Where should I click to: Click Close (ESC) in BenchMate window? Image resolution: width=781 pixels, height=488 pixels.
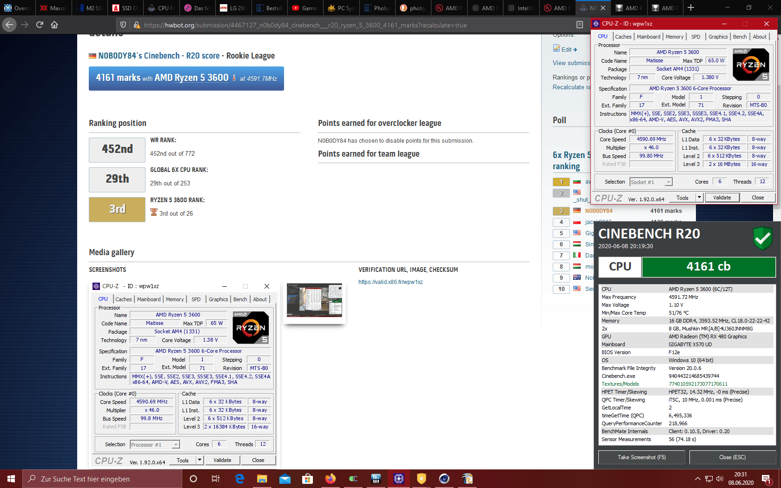click(732, 457)
